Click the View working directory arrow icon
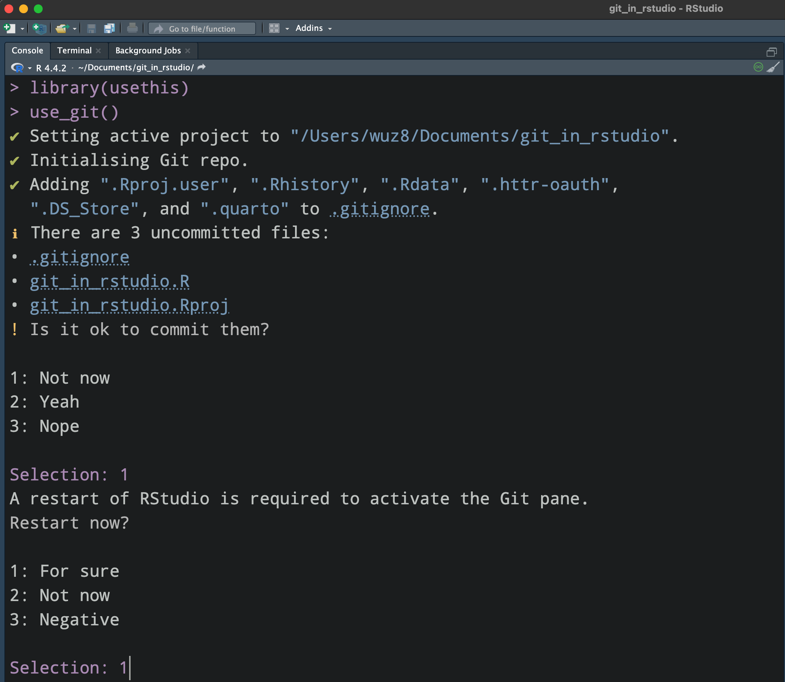Viewport: 785px width, 682px height. (x=202, y=67)
